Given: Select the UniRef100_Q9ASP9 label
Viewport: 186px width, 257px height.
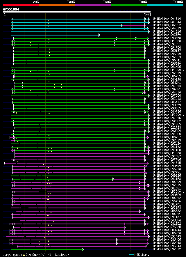Looking at the screenshot, I should 167,195.
